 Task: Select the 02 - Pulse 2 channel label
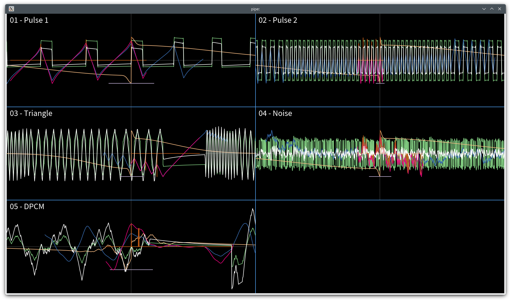pos(278,20)
